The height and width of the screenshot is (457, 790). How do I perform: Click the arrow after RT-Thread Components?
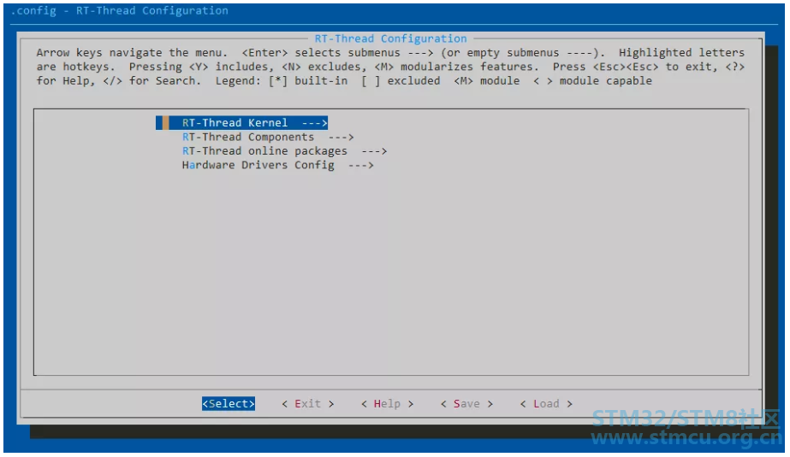tap(342, 137)
